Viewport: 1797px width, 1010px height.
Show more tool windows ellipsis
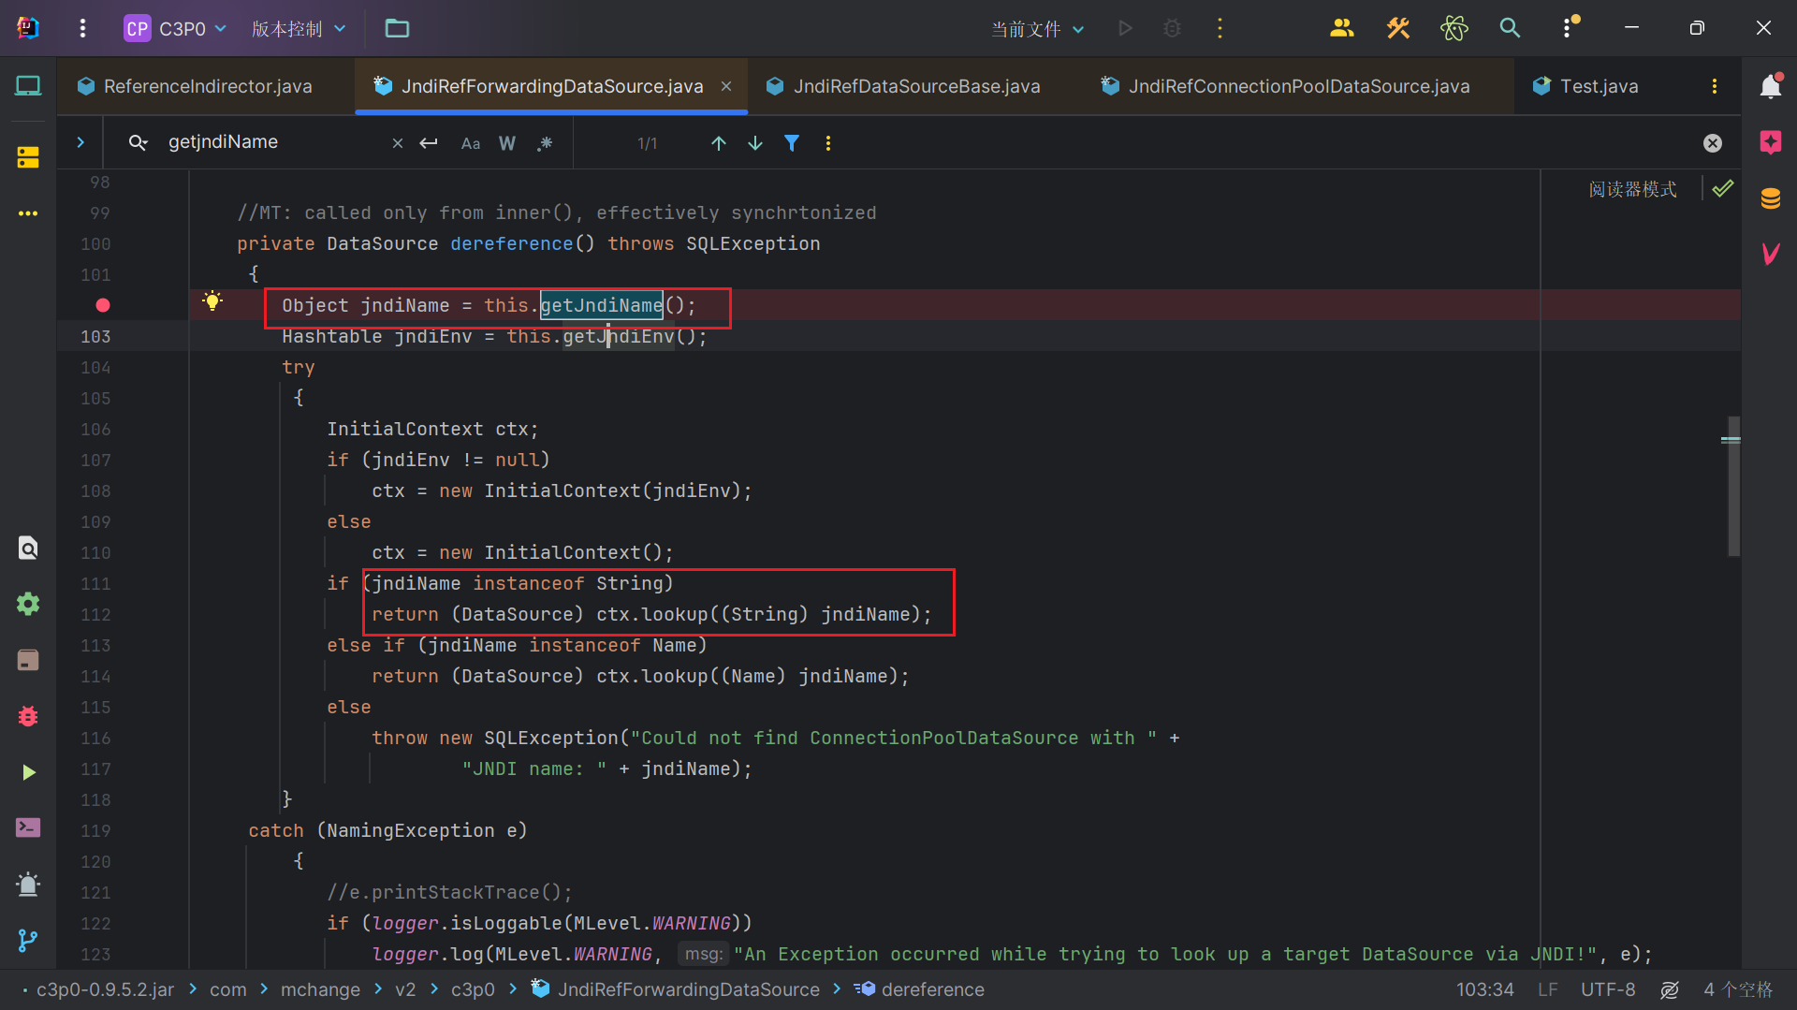tap(28, 213)
